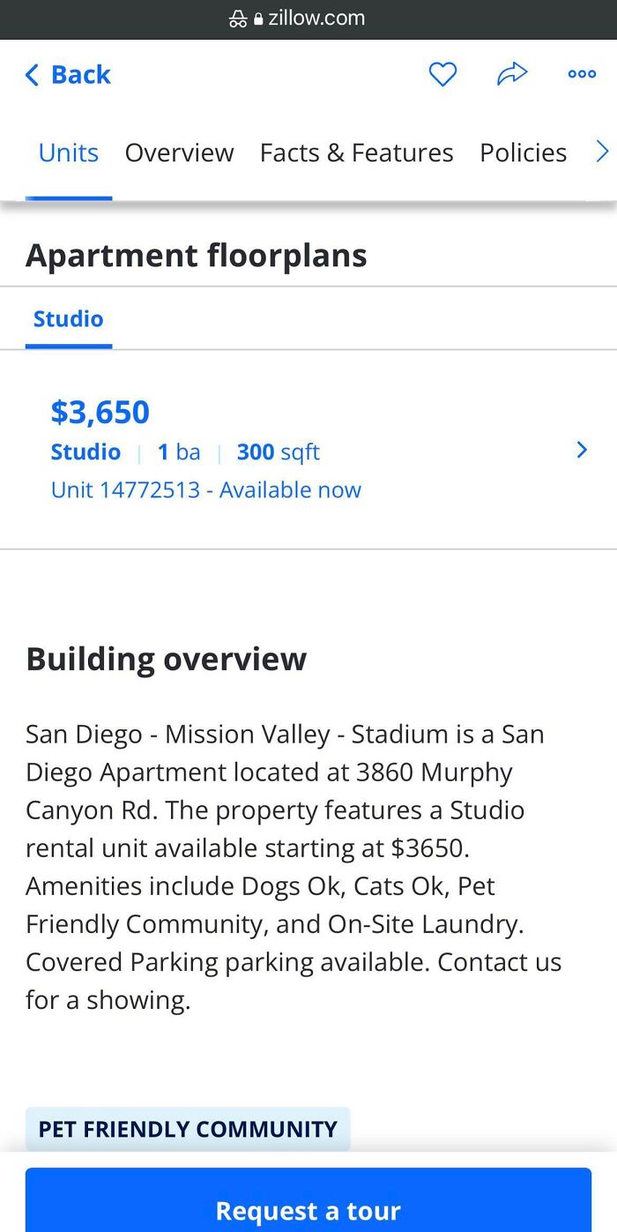This screenshot has width=617, height=1232.
Task: Go Back to search results
Action: click(67, 74)
